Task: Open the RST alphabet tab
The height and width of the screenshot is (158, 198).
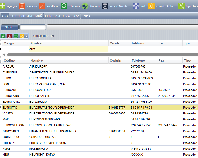Action: click(x=57, y=16)
